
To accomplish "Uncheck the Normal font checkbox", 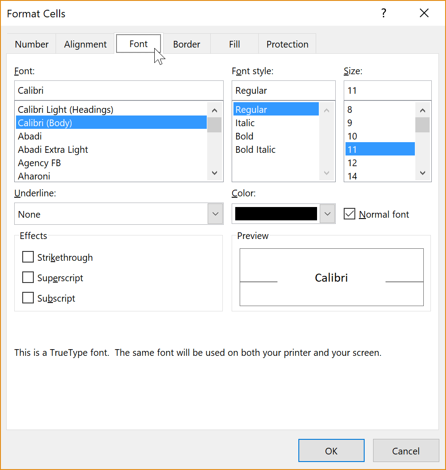I will point(350,214).
